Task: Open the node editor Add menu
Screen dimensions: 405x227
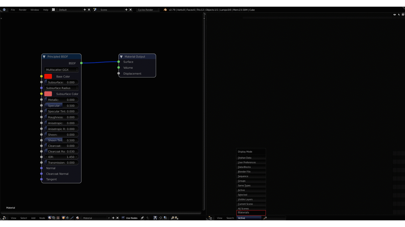Action: [33, 218]
